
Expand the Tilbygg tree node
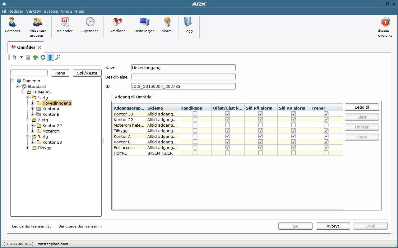click(x=28, y=148)
